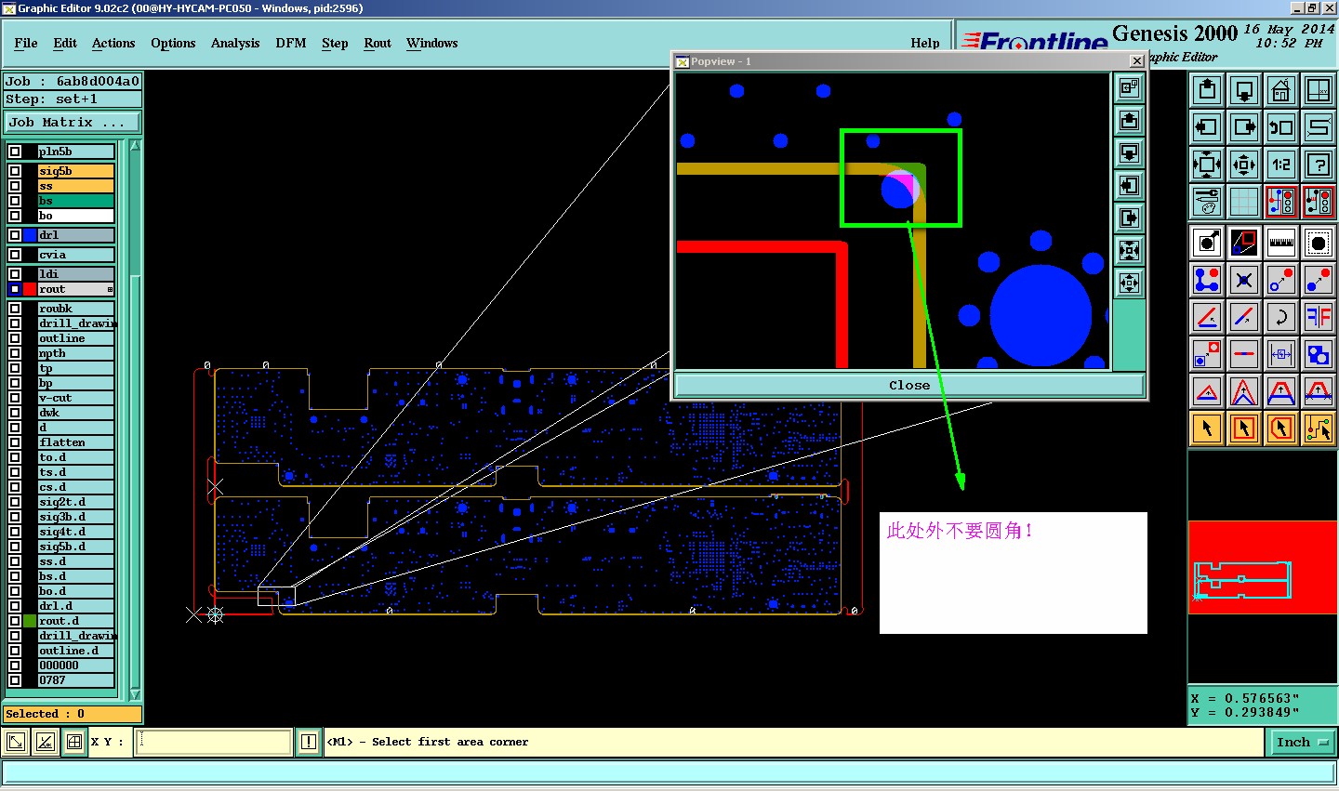
Task: Select the v-cut layer name
Action: 76,398
